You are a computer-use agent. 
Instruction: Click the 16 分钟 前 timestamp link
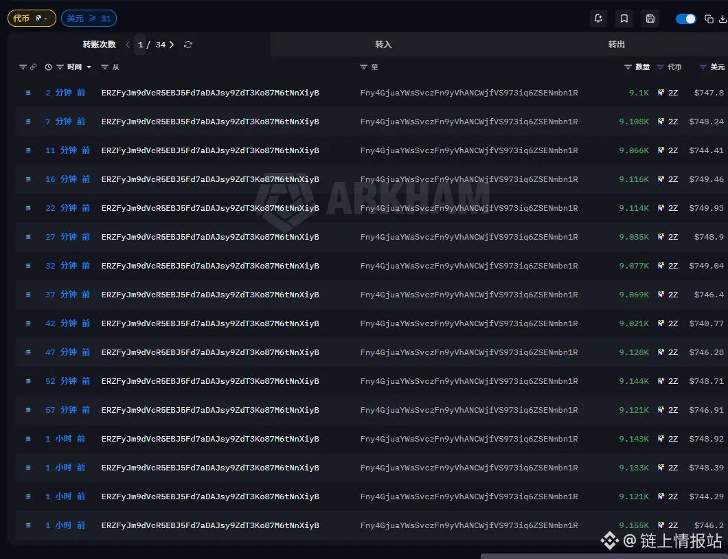click(x=67, y=179)
